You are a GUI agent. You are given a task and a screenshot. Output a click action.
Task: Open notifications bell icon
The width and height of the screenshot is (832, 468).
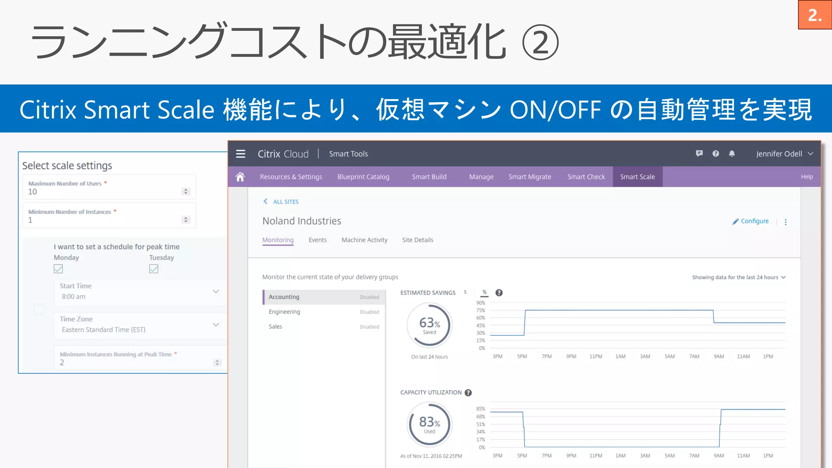(732, 154)
